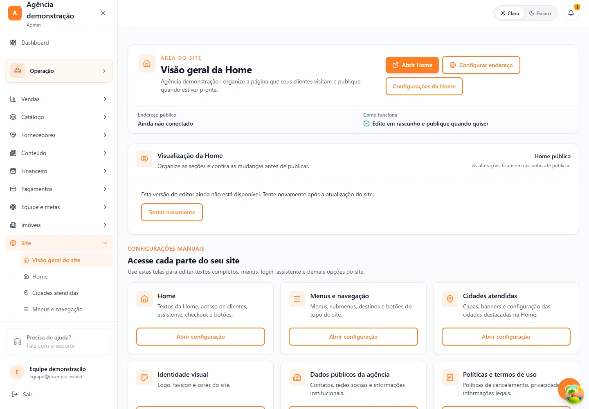This screenshot has height=409, width=589.
Task: Open Precisa de ajuda support box
Action: point(59,342)
